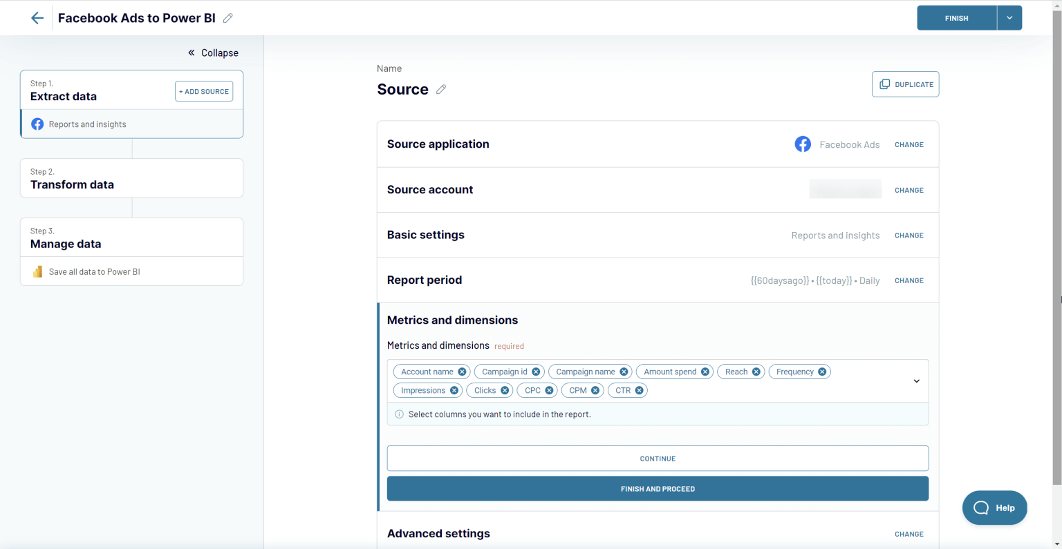
Task: Click the Facebook icon beside Reports and insights
Action: coord(37,124)
